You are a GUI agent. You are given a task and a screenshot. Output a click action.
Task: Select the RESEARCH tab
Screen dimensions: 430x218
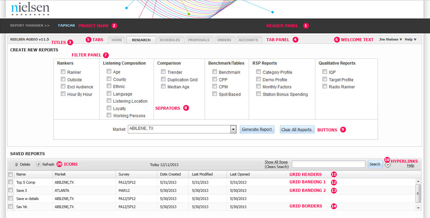(141, 40)
